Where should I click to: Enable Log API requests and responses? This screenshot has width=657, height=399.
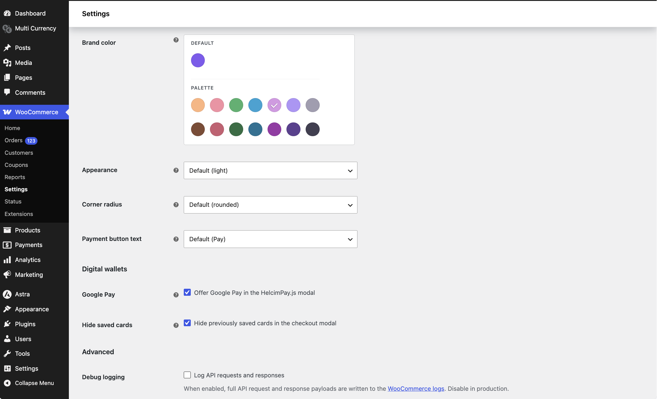pos(187,375)
